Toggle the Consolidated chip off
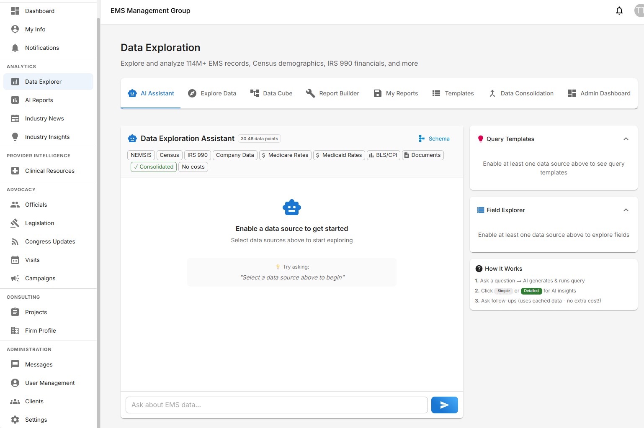 tap(154, 167)
